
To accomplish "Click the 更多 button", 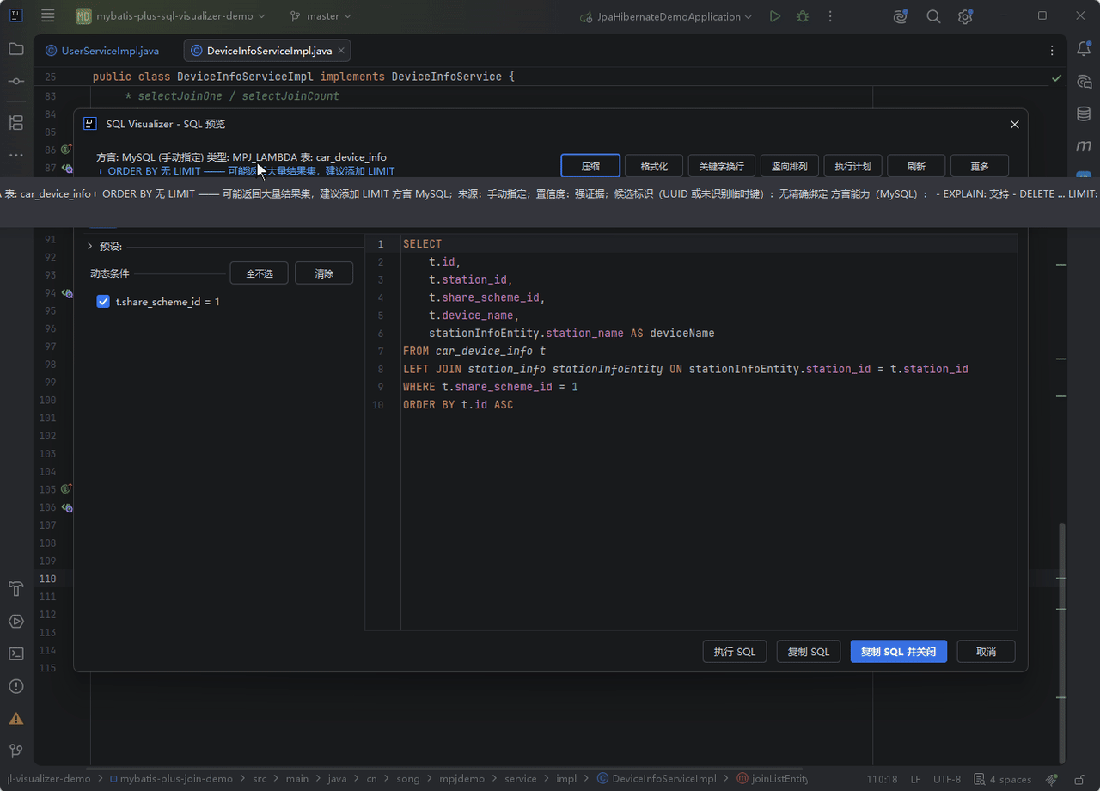I will 980,166.
